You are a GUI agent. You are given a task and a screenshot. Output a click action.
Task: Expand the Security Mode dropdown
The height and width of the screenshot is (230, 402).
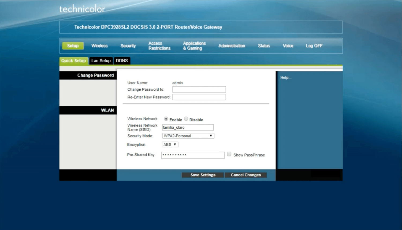pyautogui.click(x=188, y=136)
